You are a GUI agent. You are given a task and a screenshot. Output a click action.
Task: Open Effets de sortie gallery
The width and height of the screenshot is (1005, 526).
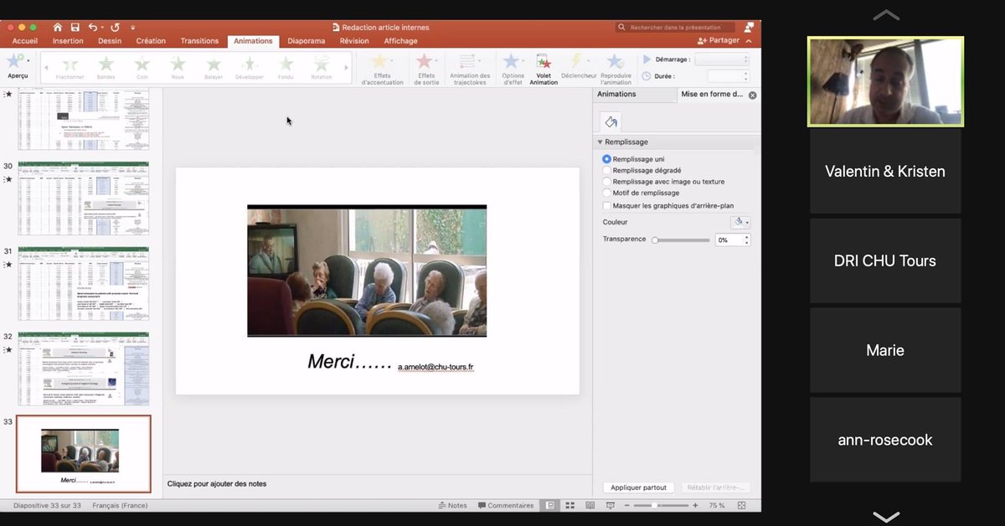(426, 69)
